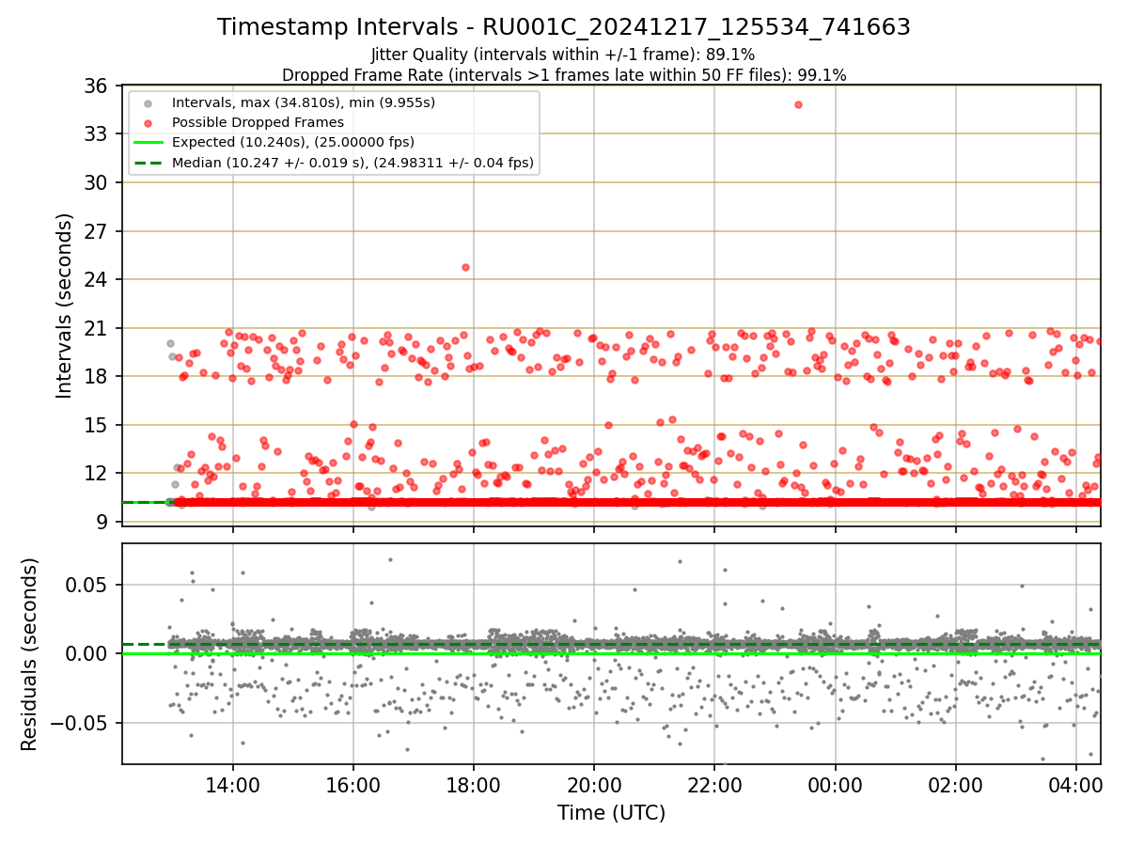Click the '9' y-axis tick label
The height and width of the screenshot is (846, 1128).
coord(102,522)
